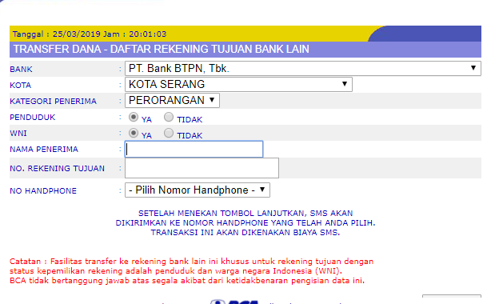The image size is (491, 304).
Task: Click the 'NAMA PENERIMA' label
Action: click(x=44, y=149)
